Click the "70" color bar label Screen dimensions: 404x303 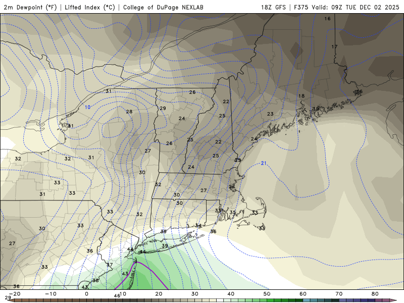tap(339, 294)
